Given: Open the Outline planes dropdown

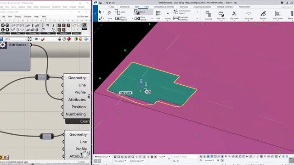Looking at the screenshot, I should [x=136, y=161].
